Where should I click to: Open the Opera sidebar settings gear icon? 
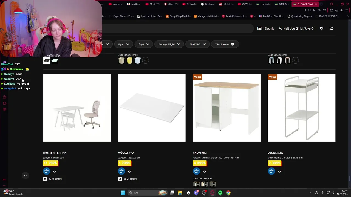pyautogui.click(x=4, y=109)
